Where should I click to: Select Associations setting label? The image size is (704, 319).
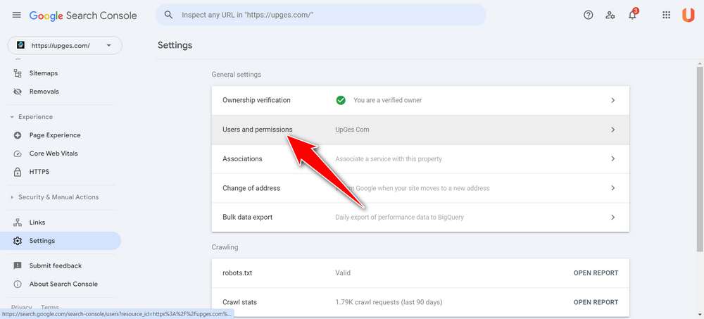(242, 158)
